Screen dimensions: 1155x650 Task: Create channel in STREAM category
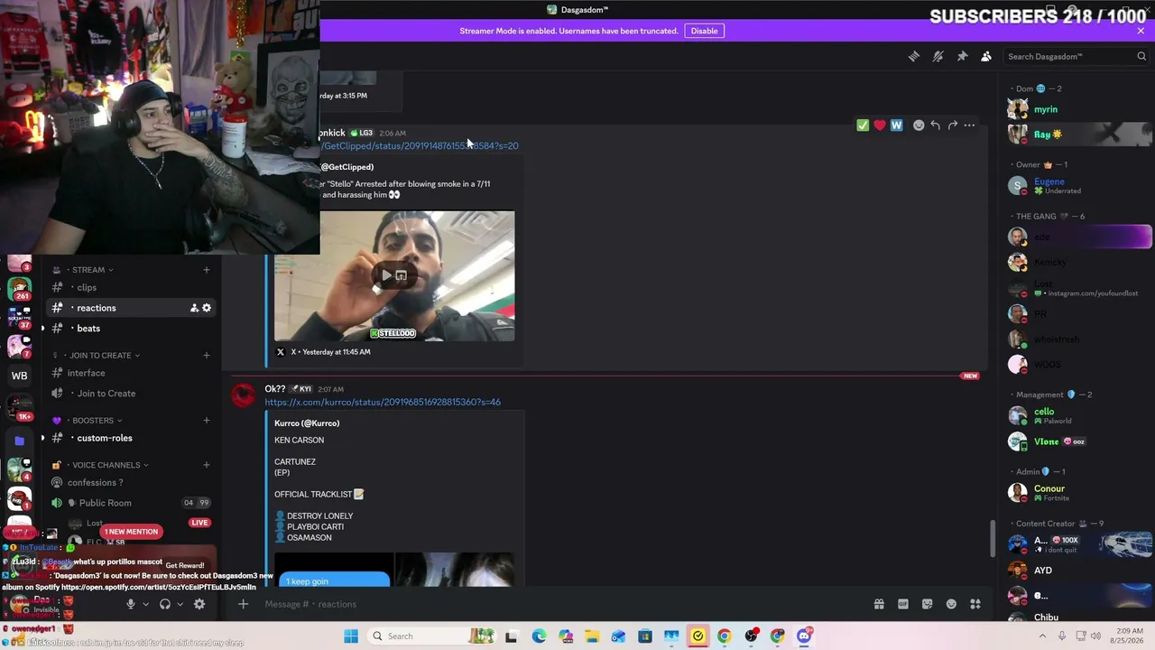[207, 270]
